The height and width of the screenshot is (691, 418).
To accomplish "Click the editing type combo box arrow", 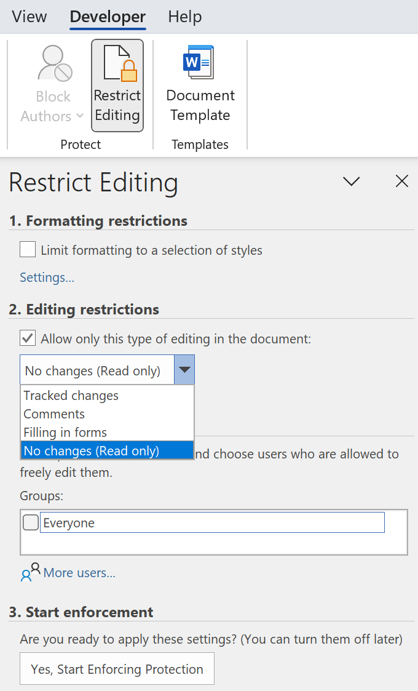I will [184, 370].
